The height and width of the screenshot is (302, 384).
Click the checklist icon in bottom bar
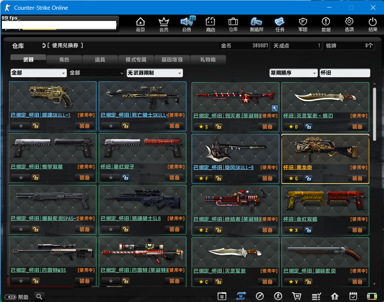316,296
